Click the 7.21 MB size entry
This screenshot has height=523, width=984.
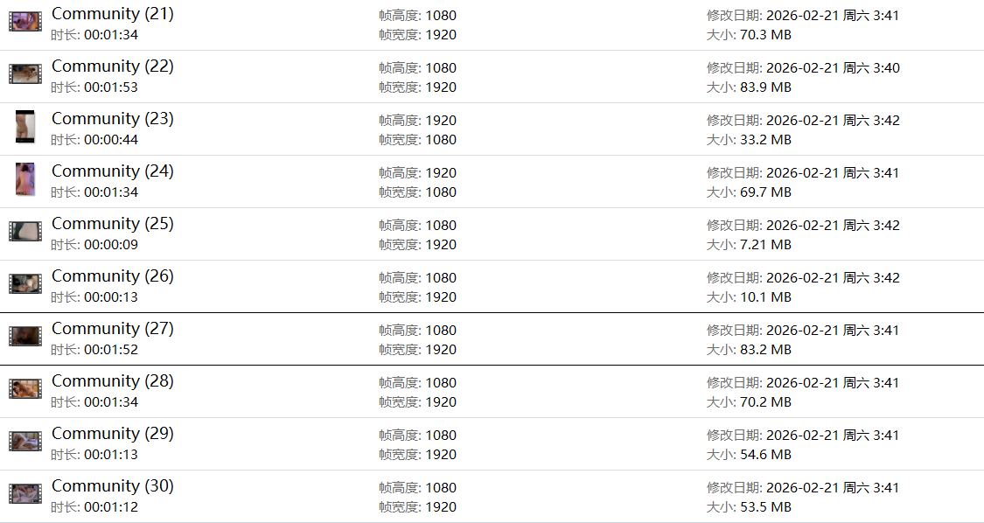click(x=764, y=245)
